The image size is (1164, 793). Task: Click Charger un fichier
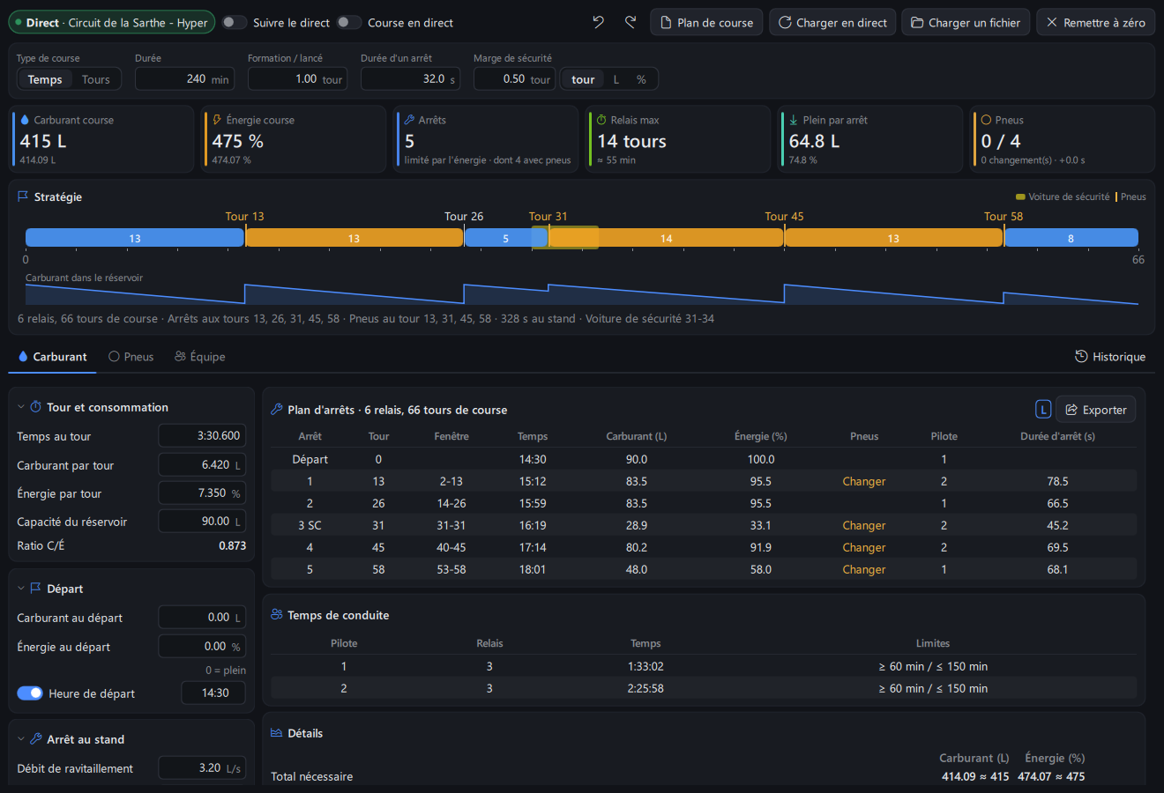click(x=966, y=22)
